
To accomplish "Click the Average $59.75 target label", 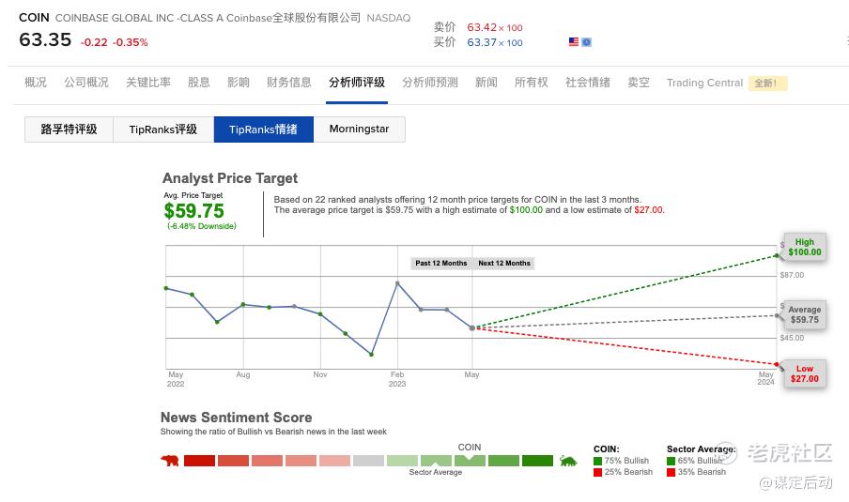I will [804, 314].
